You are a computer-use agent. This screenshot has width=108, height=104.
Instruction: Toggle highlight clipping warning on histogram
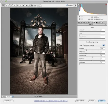[x=106, y=5]
